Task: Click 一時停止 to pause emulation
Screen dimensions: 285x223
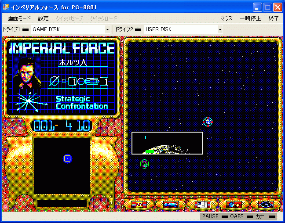Action: click(250, 18)
